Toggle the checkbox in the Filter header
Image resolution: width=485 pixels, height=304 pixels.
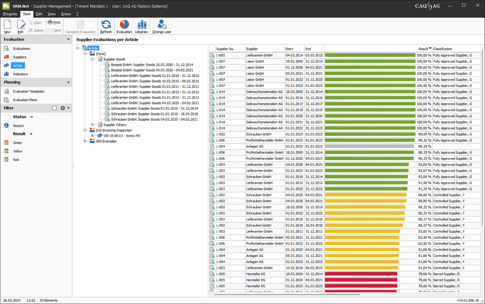click(x=54, y=108)
